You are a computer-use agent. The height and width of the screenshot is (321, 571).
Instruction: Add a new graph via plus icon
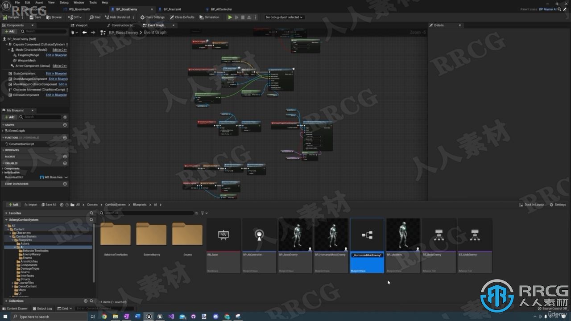[x=65, y=125]
